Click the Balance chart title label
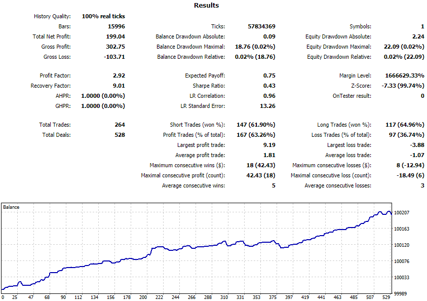 [x=11, y=207]
